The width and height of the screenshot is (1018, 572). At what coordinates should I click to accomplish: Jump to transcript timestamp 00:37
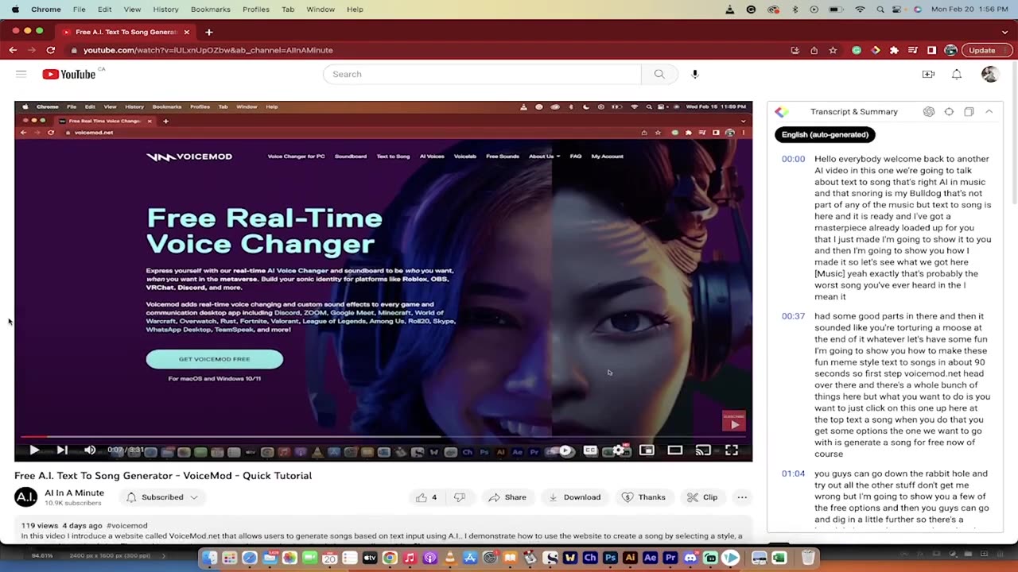click(793, 316)
